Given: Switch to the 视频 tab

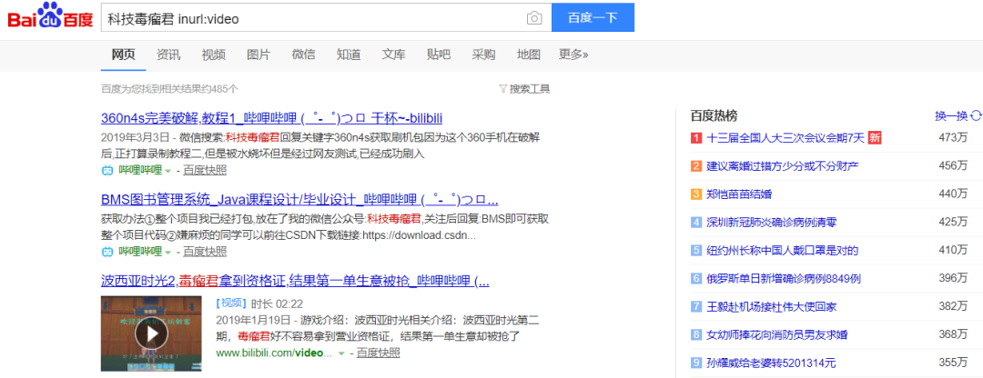Looking at the screenshot, I should [x=214, y=55].
